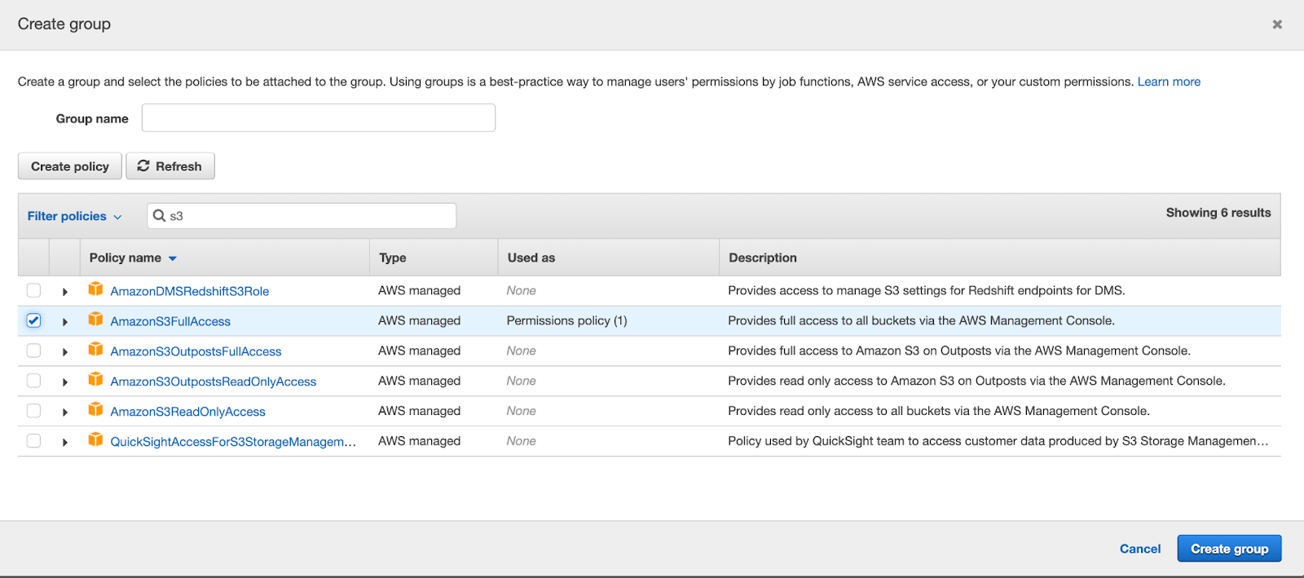Click the magnifier icon in the search box
This screenshot has width=1304, height=578.
(x=160, y=215)
